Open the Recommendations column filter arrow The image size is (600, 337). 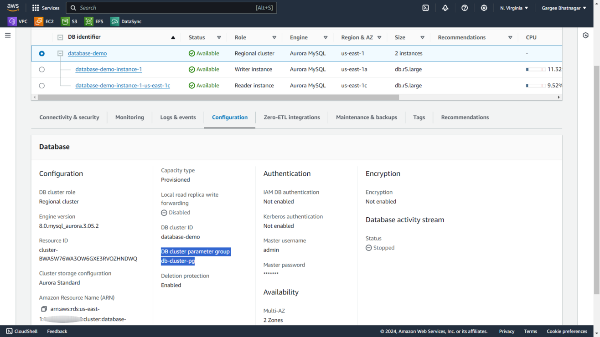tap(510, 37)
